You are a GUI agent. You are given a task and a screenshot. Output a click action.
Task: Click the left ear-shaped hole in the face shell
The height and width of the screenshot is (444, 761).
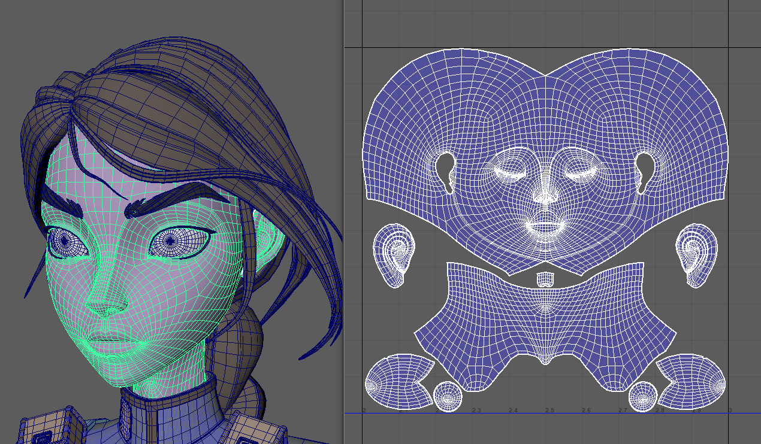pos(446,171)
